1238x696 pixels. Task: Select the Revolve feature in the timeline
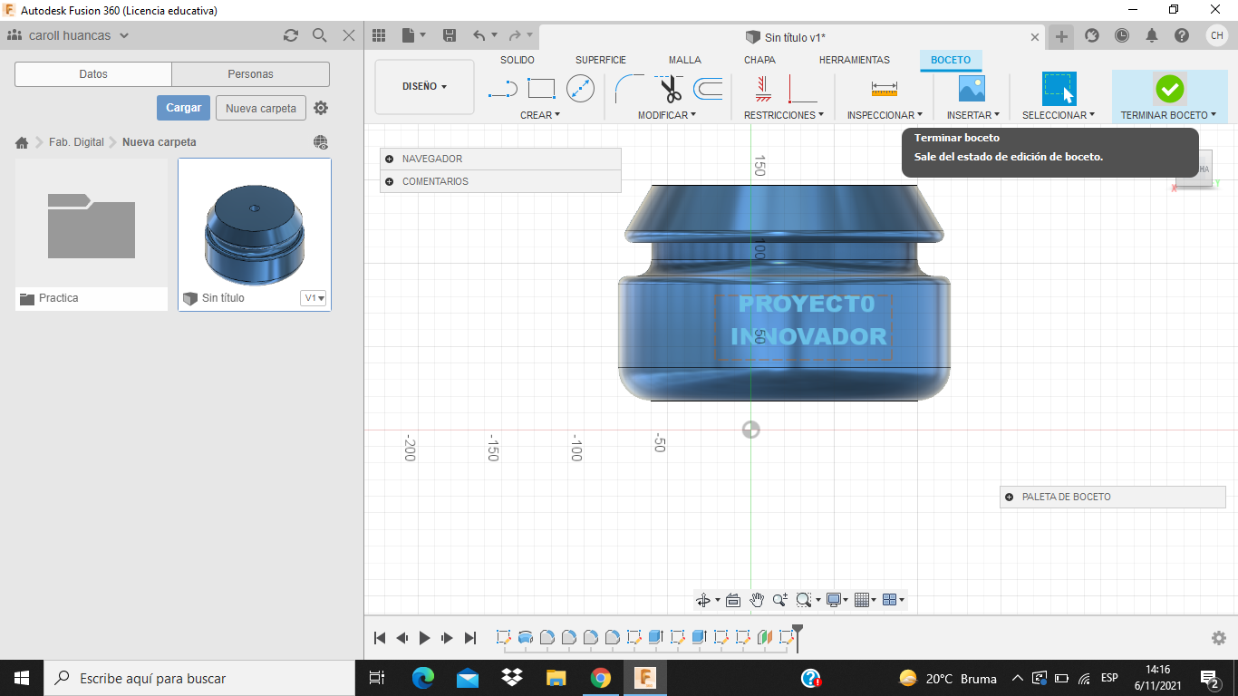[x=526, y=637]
